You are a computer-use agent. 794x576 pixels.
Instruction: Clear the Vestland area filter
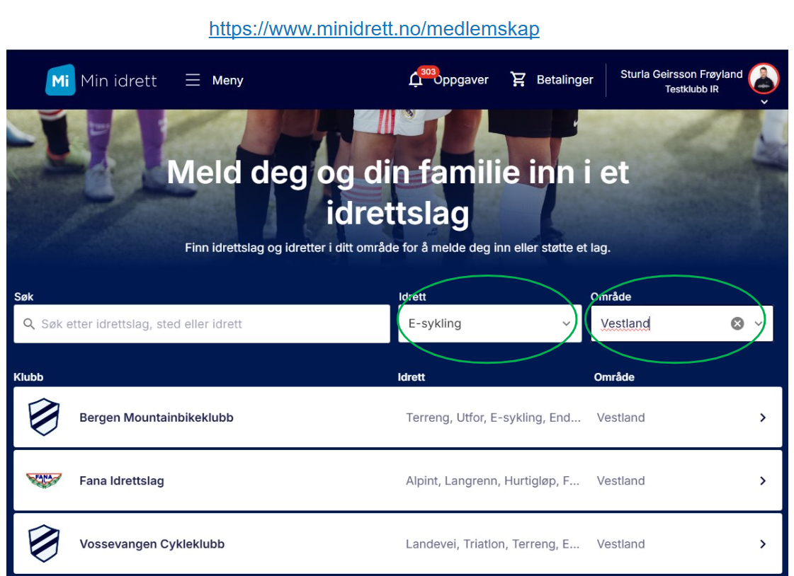click(737, 323)
